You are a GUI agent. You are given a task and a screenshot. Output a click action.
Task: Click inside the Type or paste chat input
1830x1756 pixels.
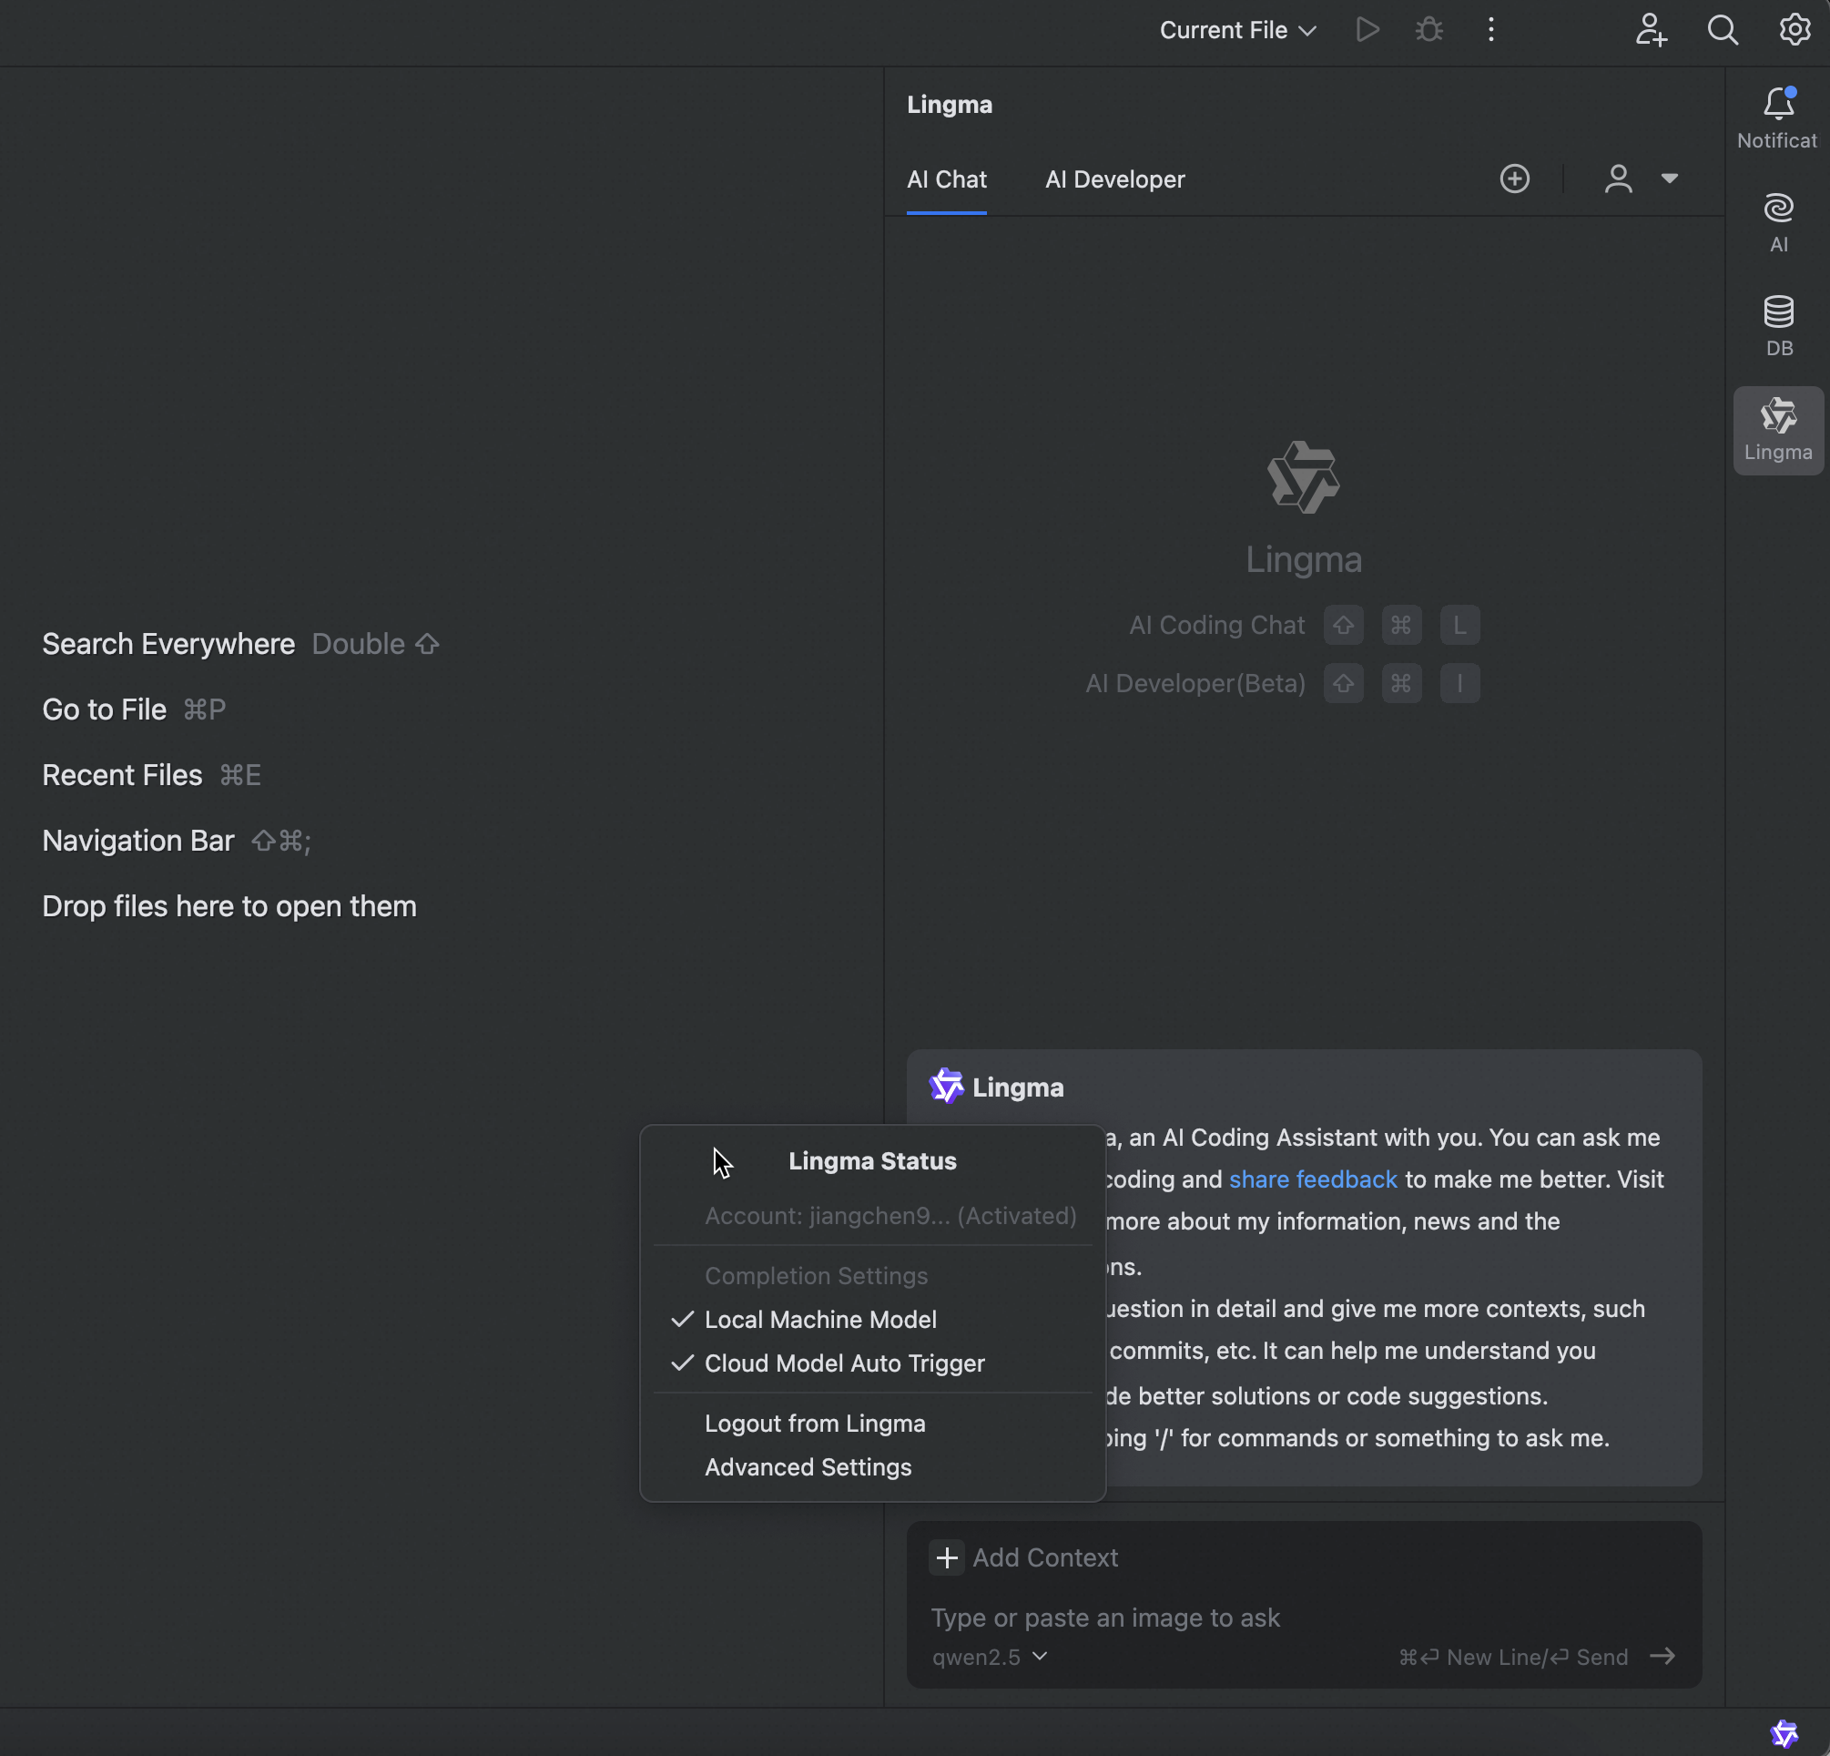1303,1617
